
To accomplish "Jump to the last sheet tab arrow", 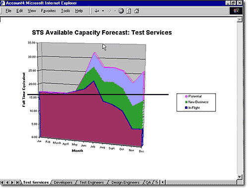I will pyautogui.click(x=17, y=183).
